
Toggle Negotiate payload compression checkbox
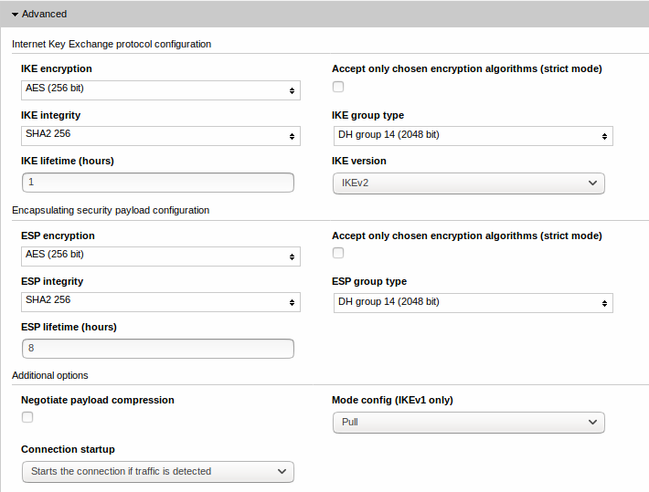click(27, 417)
